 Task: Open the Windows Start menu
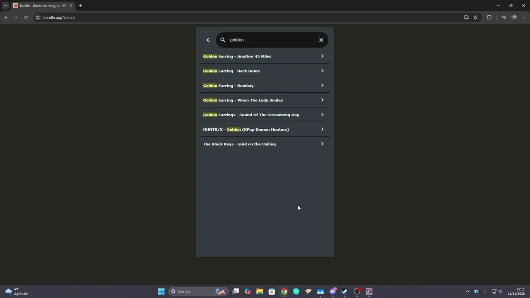coord(161,291)
